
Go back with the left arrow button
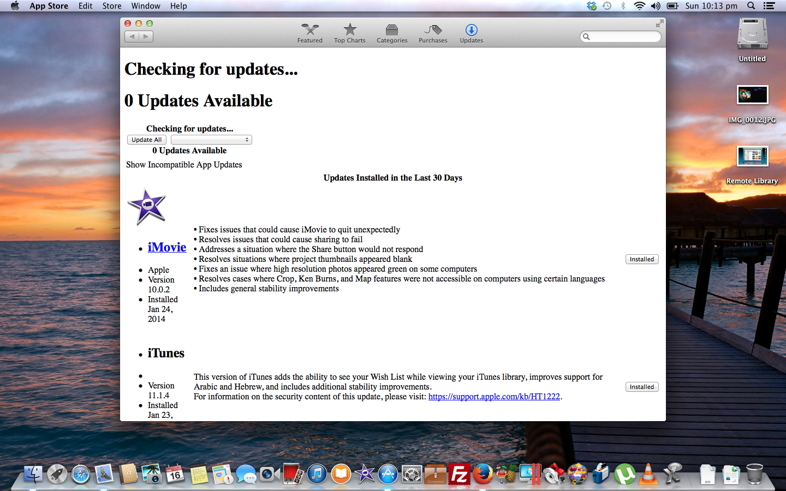(132, 37)
